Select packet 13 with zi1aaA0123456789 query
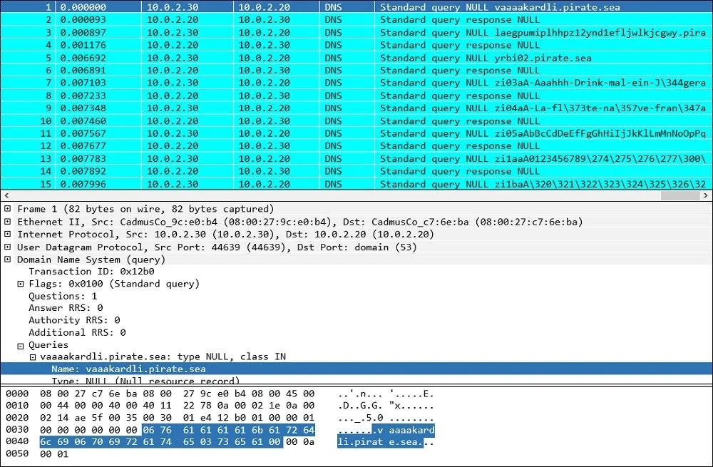 [356, 159]
